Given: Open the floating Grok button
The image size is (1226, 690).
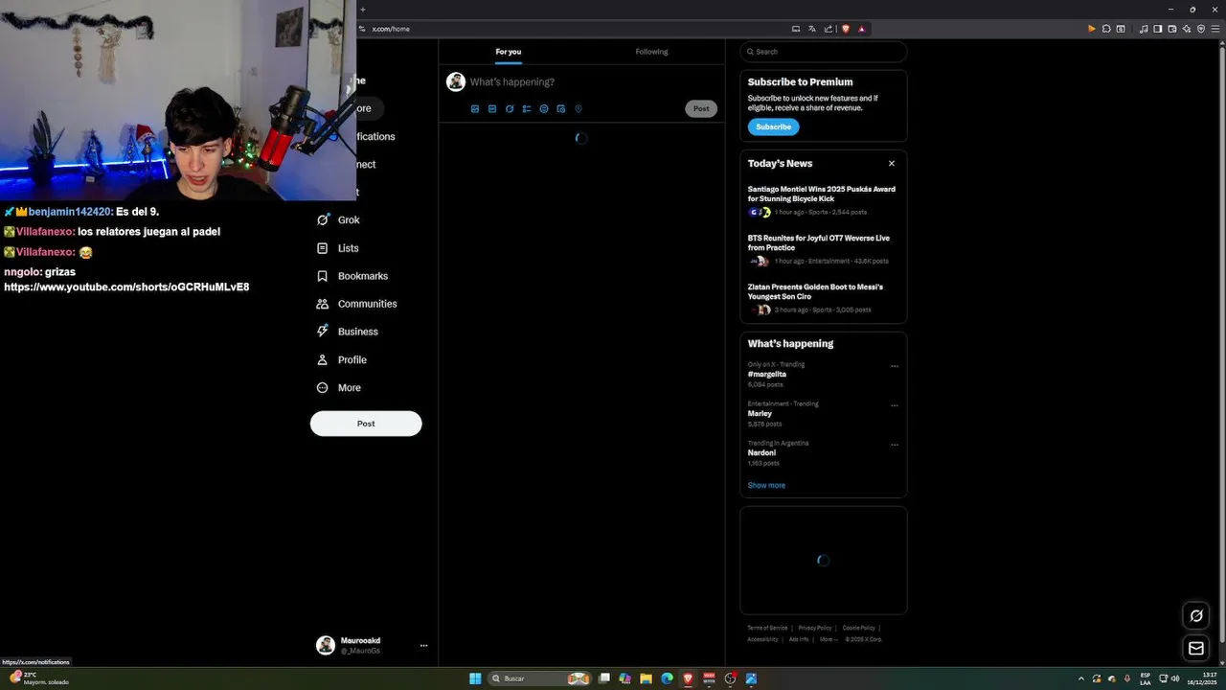Looking at the screenshot, I should pyautogui.click(x=1196, y=616).
